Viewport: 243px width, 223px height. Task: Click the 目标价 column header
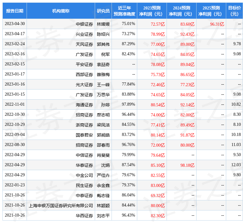pos(234,11)
